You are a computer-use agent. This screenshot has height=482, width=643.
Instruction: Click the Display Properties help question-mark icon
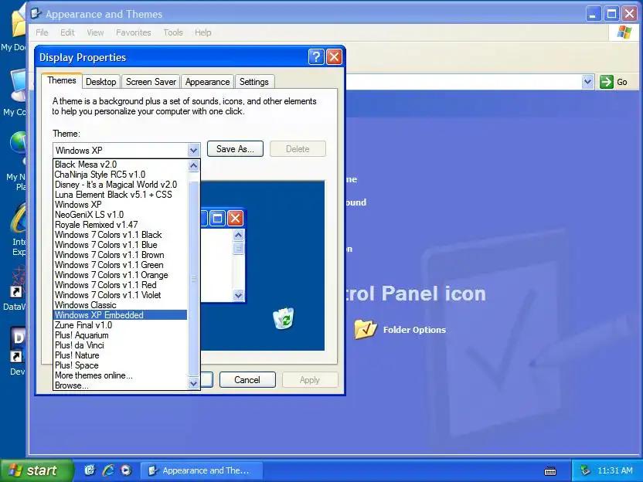tap(316, 57)
